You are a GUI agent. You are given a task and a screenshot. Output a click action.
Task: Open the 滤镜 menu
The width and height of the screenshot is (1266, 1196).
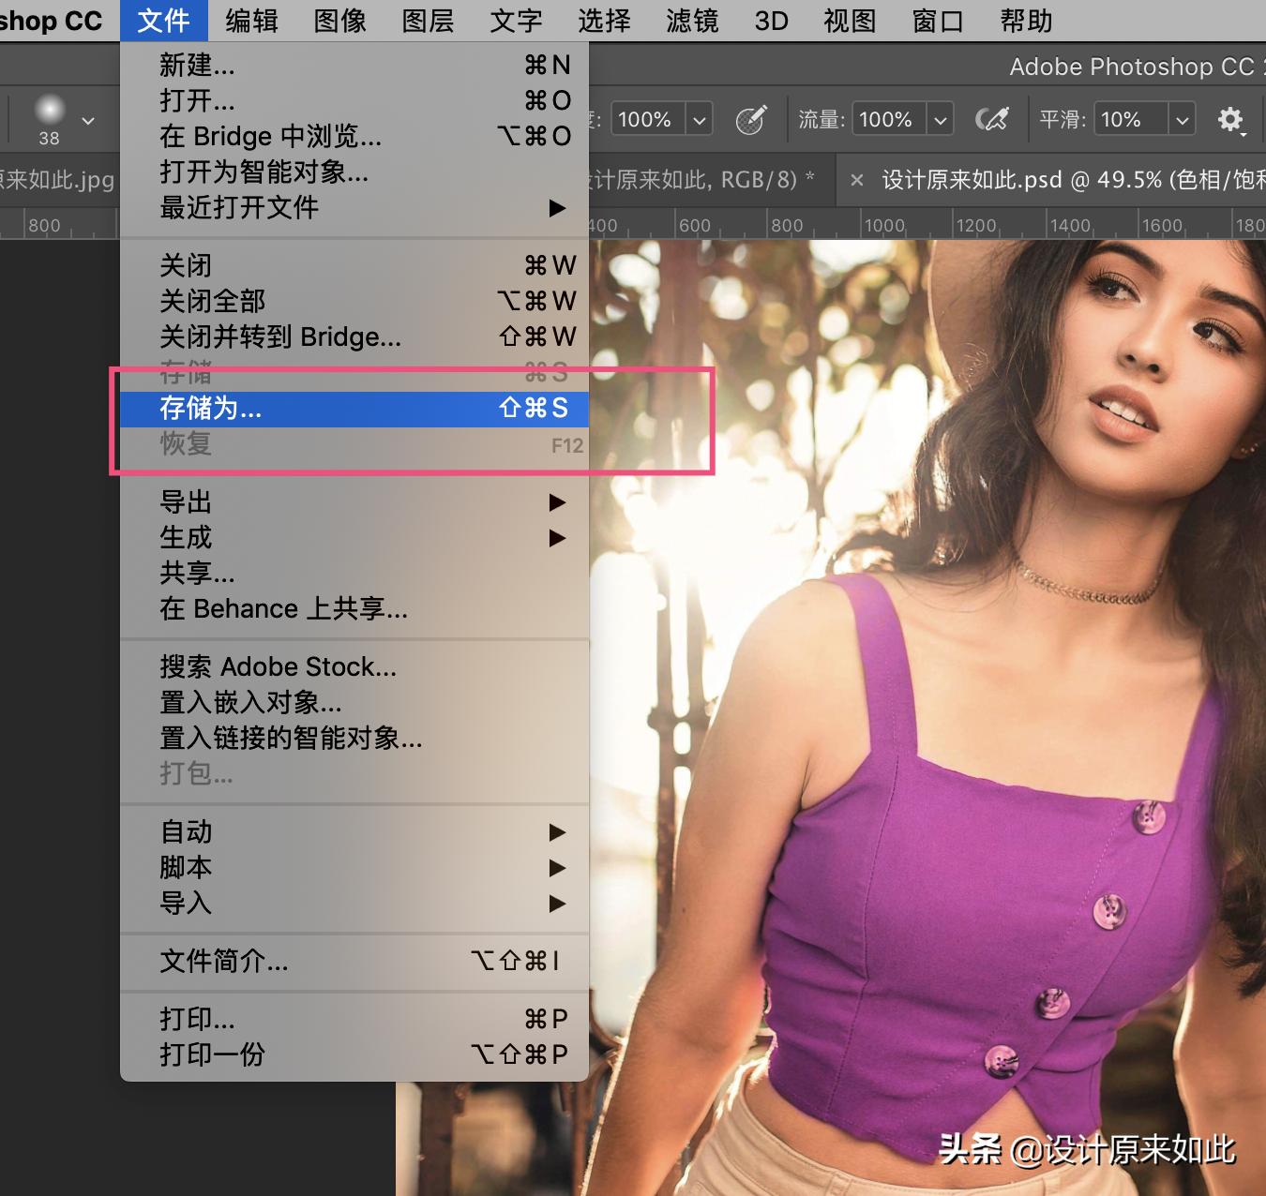coord(691,21)
